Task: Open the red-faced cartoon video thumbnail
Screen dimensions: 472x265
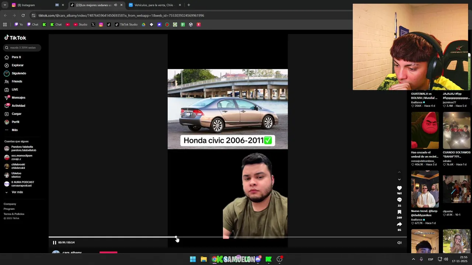Action: (x=425, y=131)
